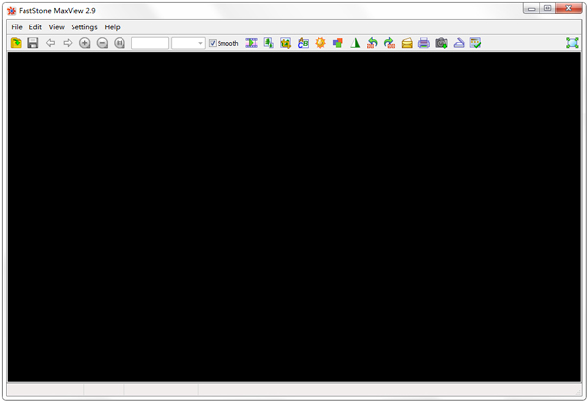Toggle the Smooth checkbox
588x402 pixels.
pyautogui.click(x=213, y=43)
